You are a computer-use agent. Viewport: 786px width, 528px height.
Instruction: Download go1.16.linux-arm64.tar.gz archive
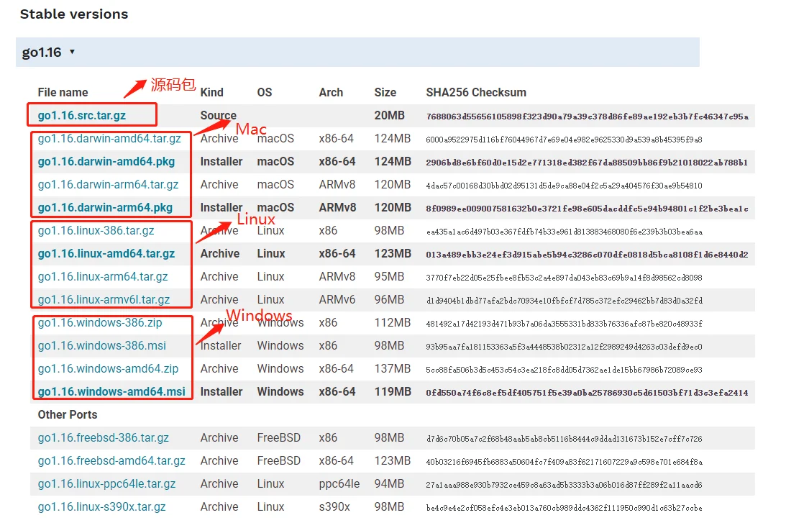point(103,277)
